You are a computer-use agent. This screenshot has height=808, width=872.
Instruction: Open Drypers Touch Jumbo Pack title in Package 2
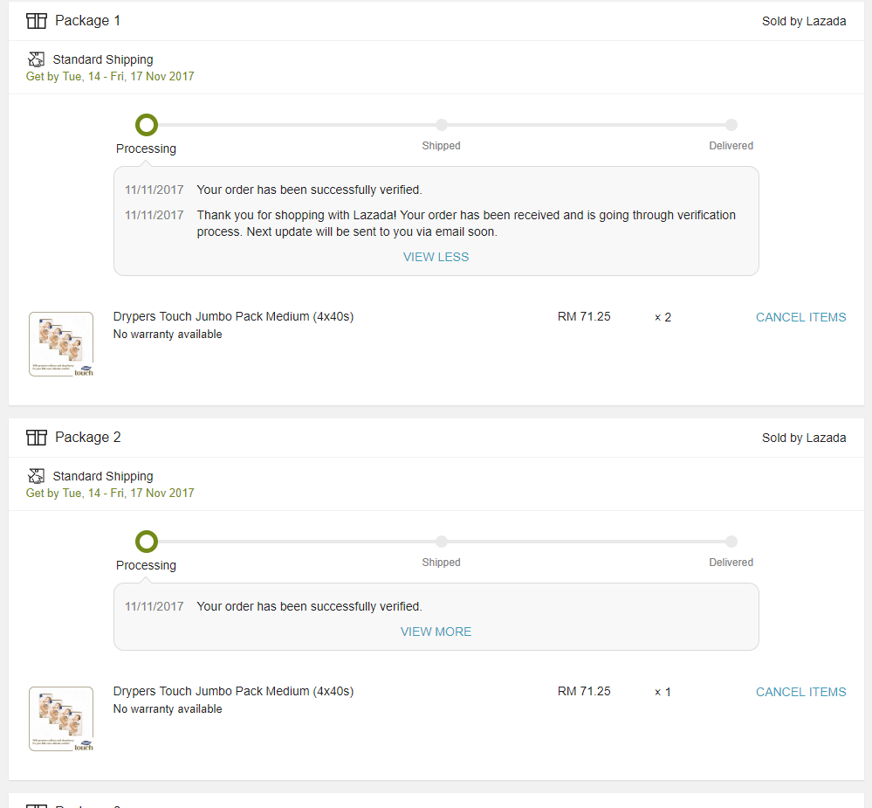point(233,692)
